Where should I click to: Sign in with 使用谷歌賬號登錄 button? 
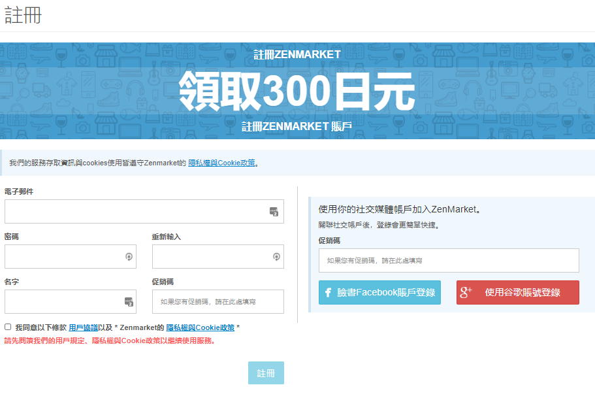[x=517, y=293]
